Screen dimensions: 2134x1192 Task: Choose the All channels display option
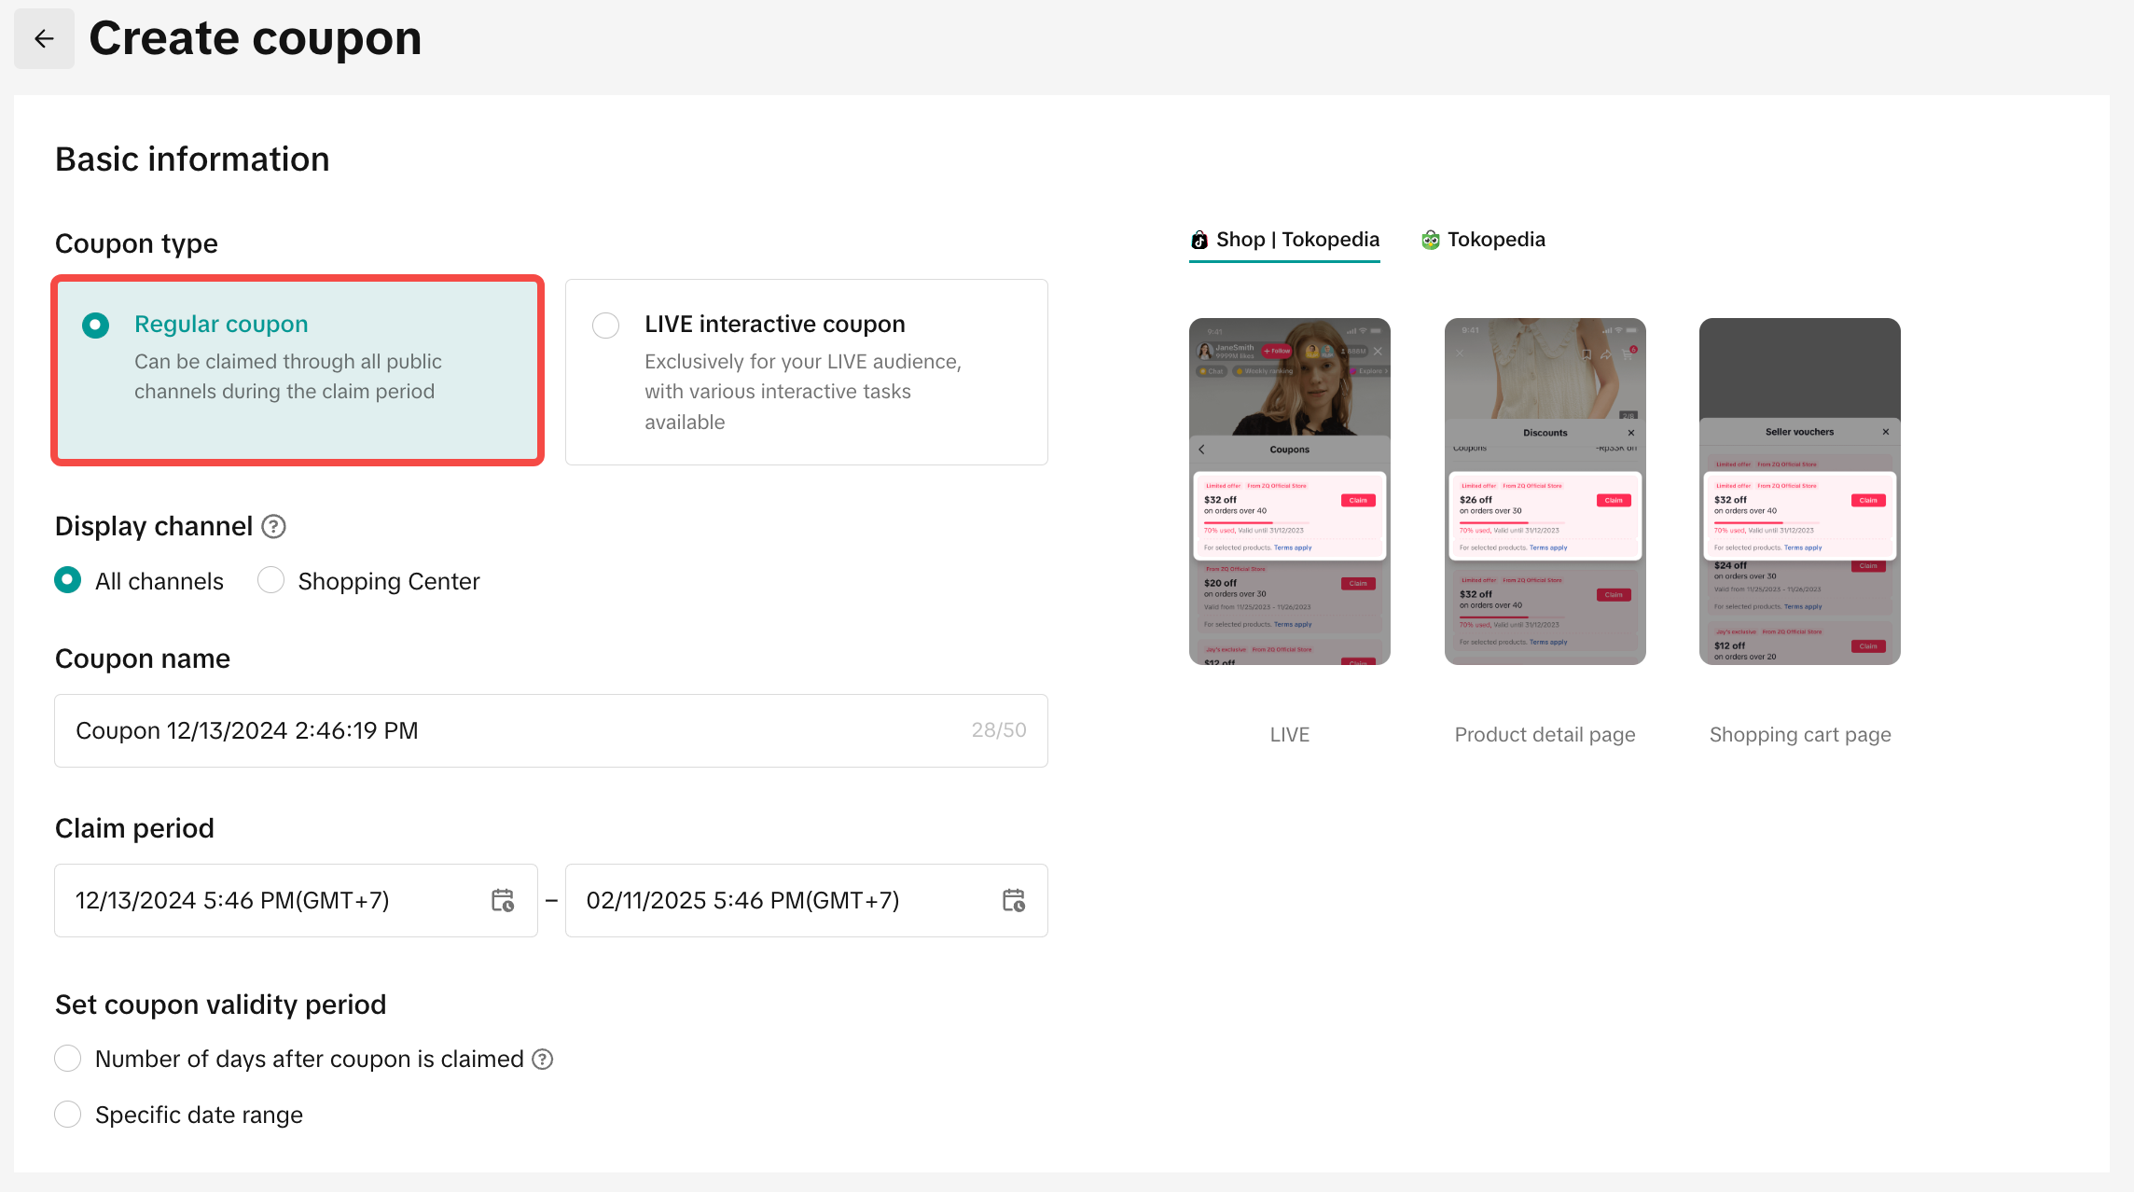[68, 580]
